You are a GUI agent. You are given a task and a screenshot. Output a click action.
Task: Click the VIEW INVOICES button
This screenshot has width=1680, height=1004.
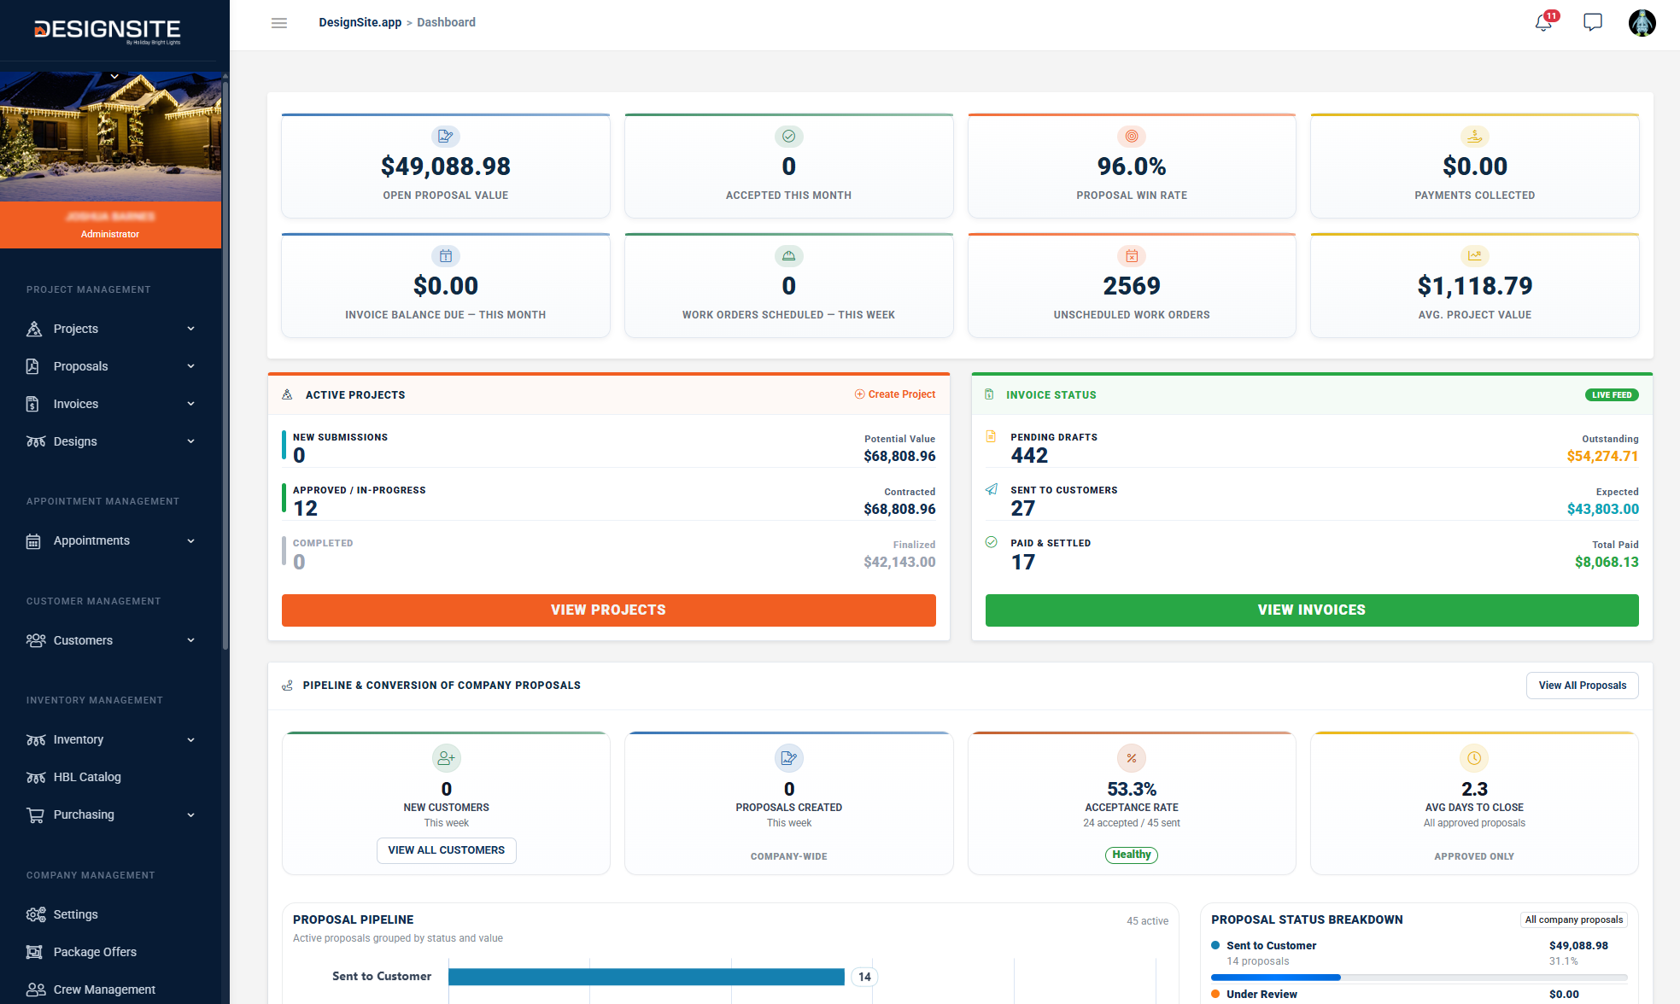[x=1311, y=610]
